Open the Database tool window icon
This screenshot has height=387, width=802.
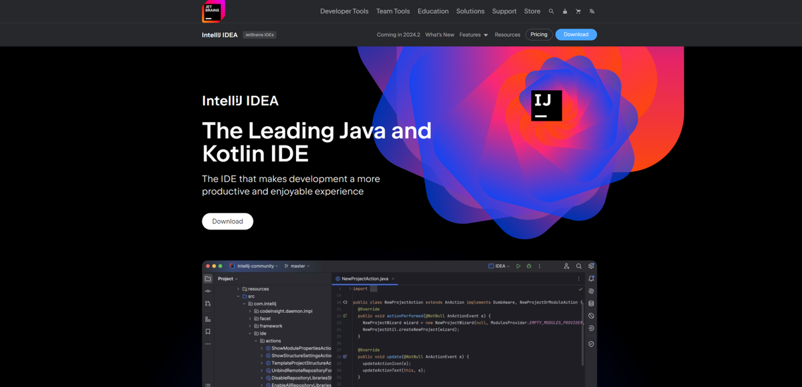click(x=591, y=304)
